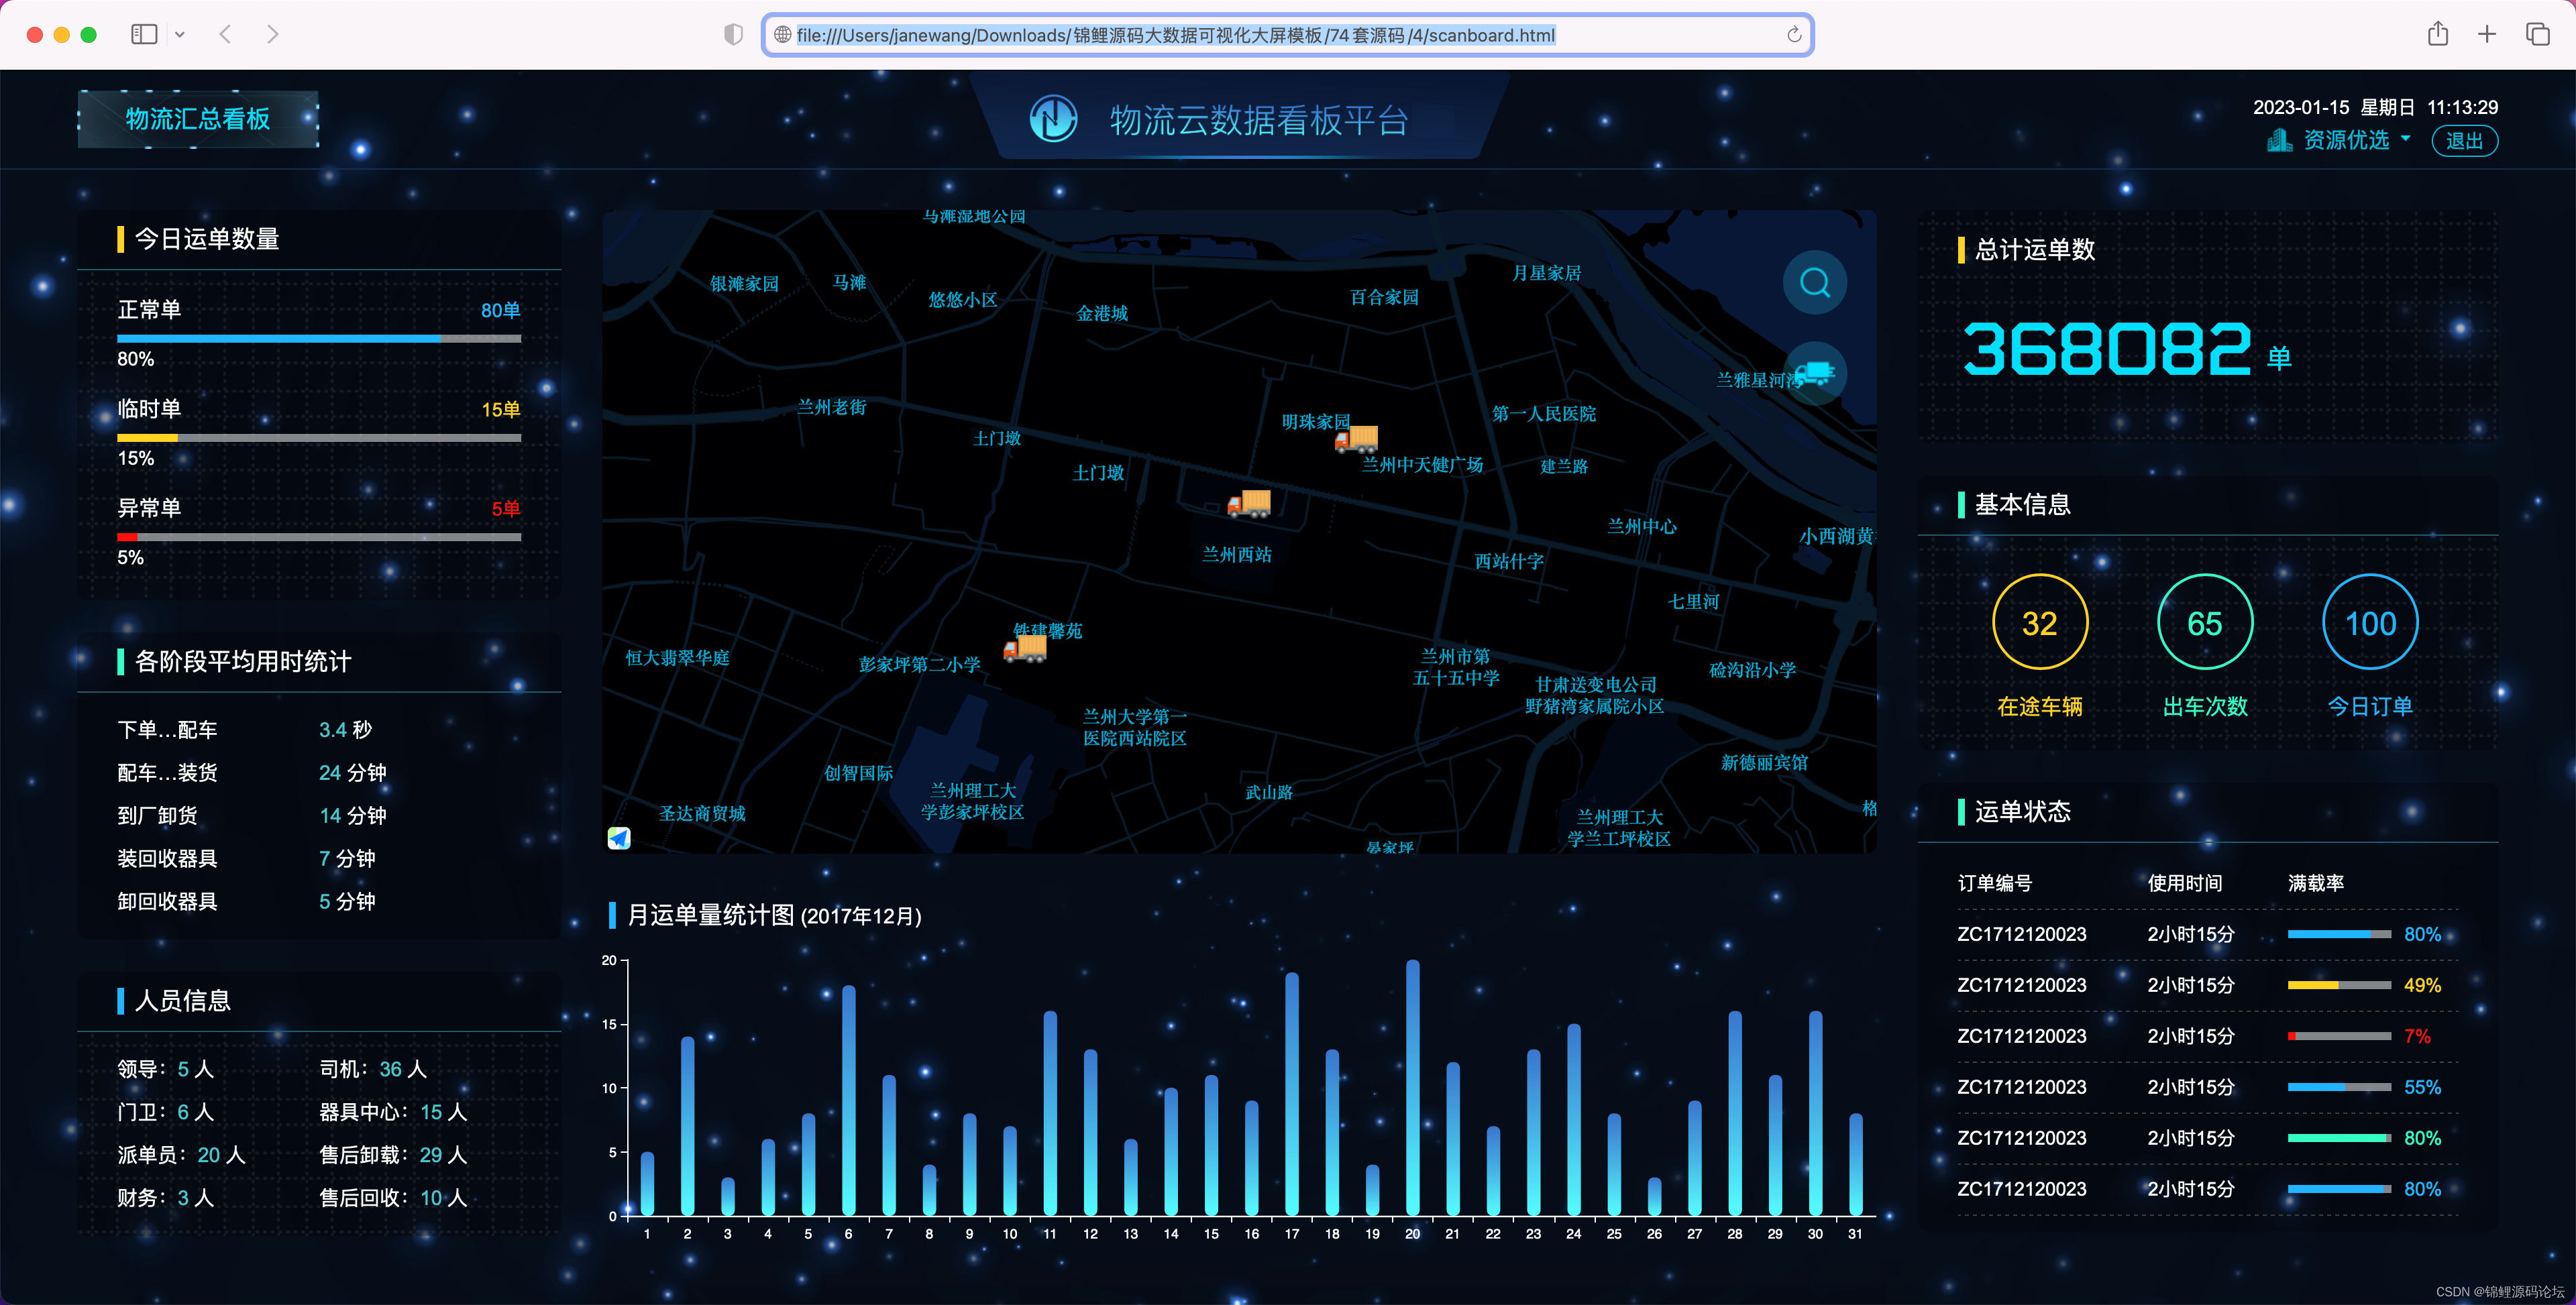
Task: Select the truck near 铁建馨苑
Action: click(x=1024, y=648)
